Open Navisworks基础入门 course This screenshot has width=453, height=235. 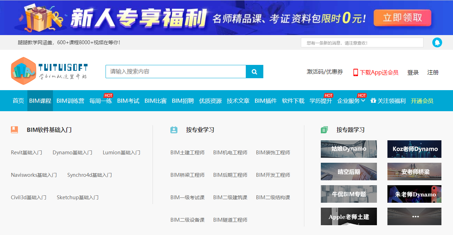(34, 175)
